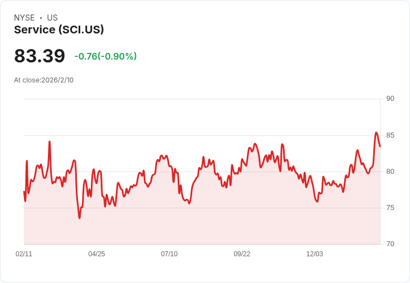
Task: Click the At close 2026/2/10 timestamp
Action: (44, 80)
